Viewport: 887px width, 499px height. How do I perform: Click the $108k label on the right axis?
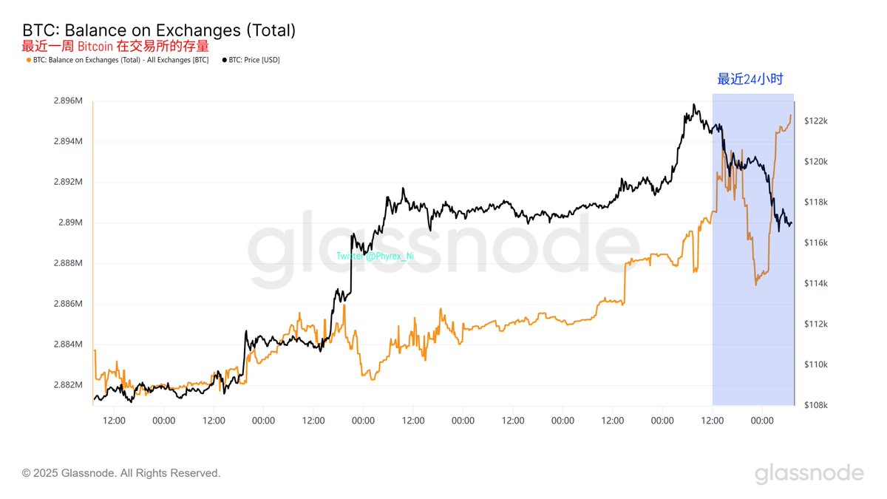pos(815,405)
